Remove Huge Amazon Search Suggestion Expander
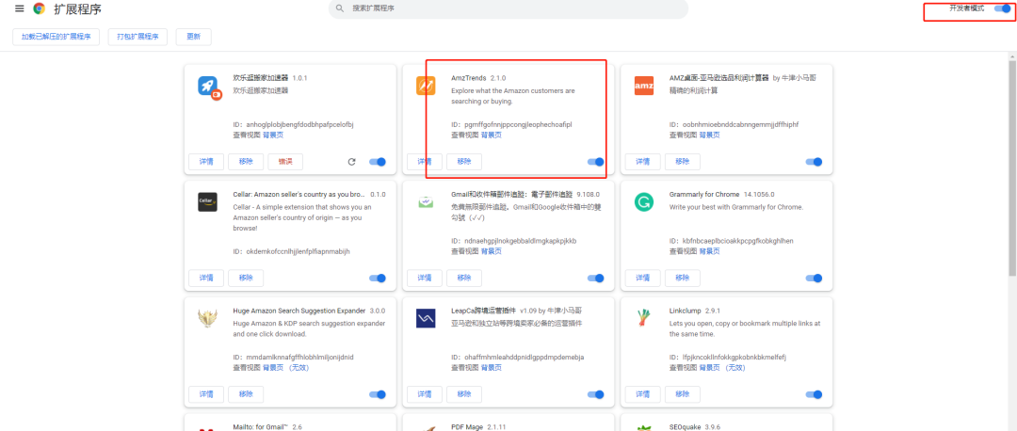Viewport: 1017px width, 431px height. [x=246, y=394]
